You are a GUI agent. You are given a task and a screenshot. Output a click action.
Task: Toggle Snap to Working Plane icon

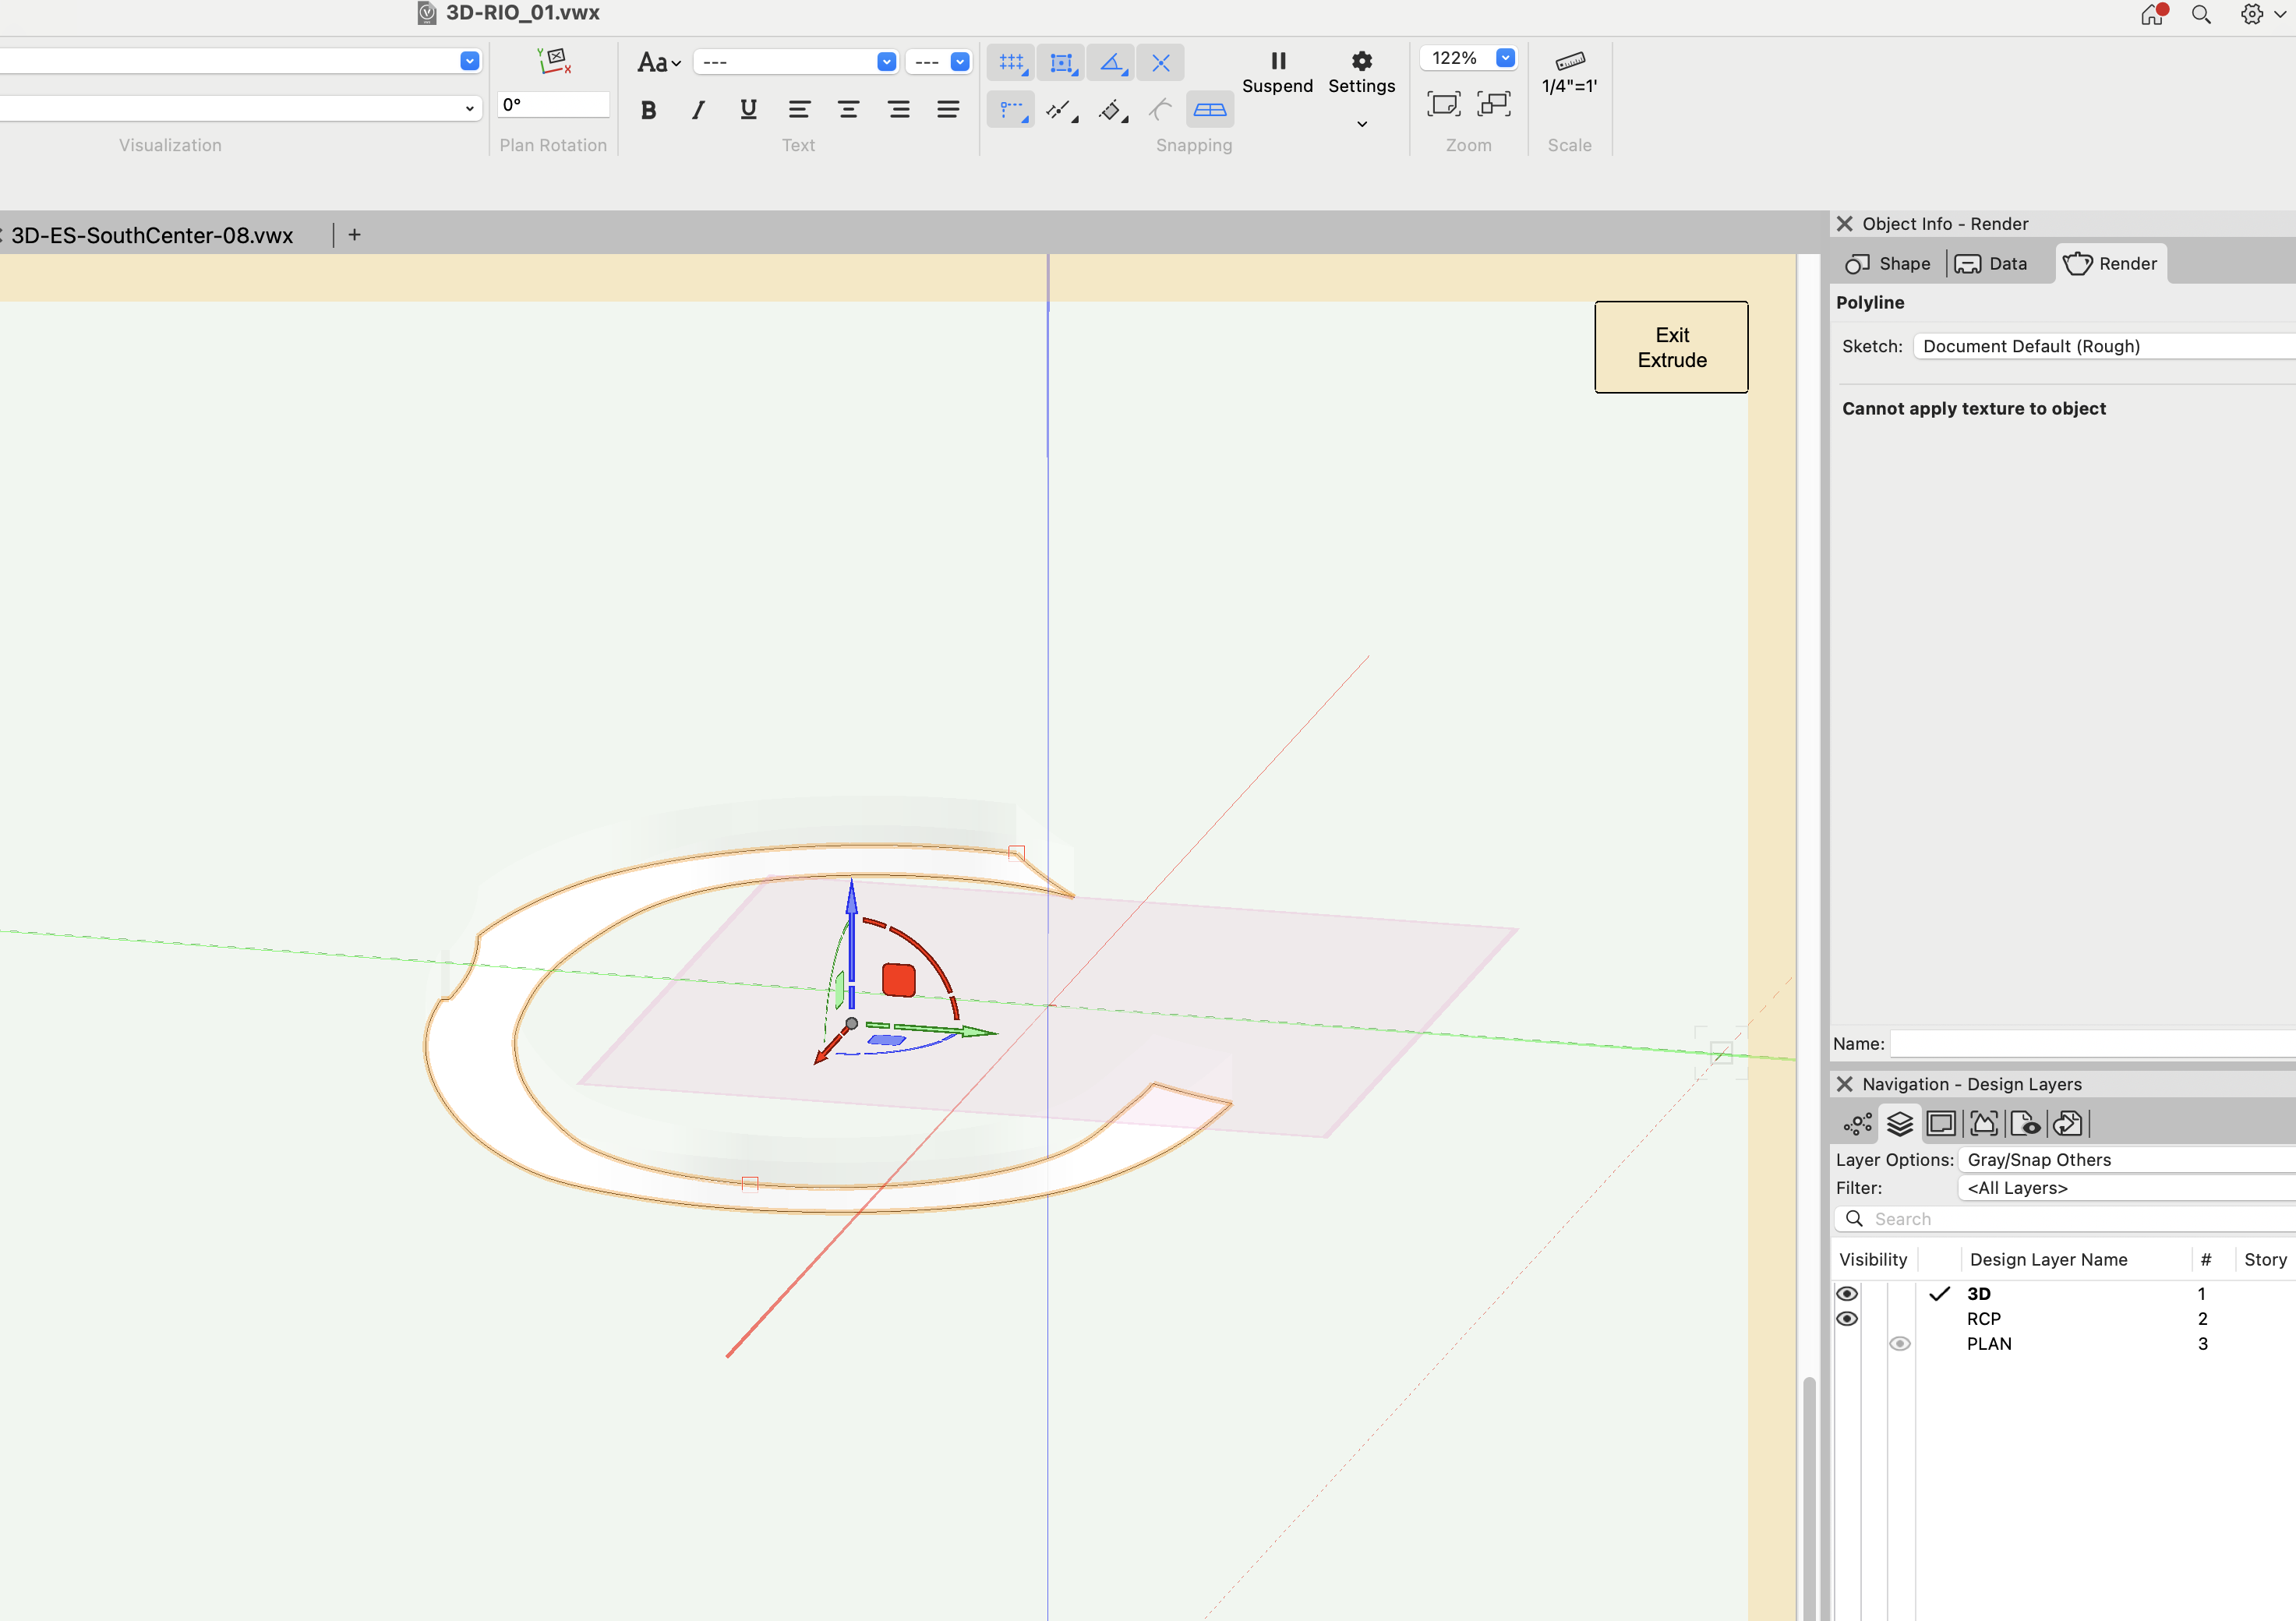1210,110
